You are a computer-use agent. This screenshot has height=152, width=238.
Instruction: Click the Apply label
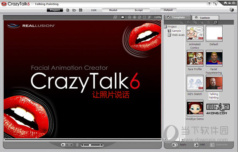183,145
